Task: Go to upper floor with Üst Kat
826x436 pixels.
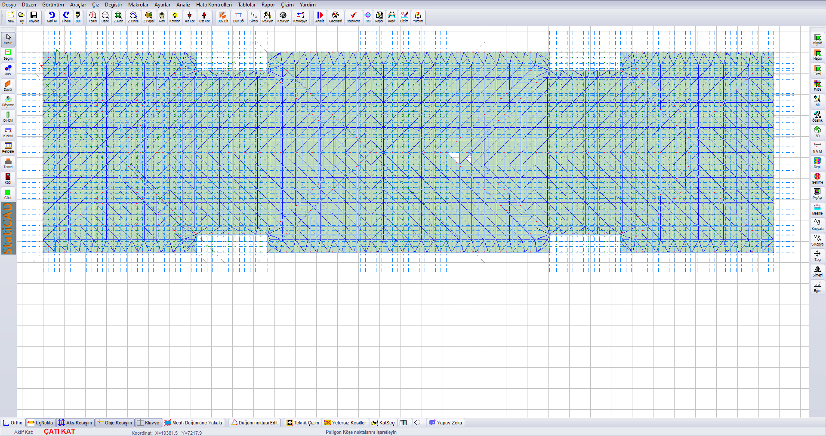Action: 204,17
